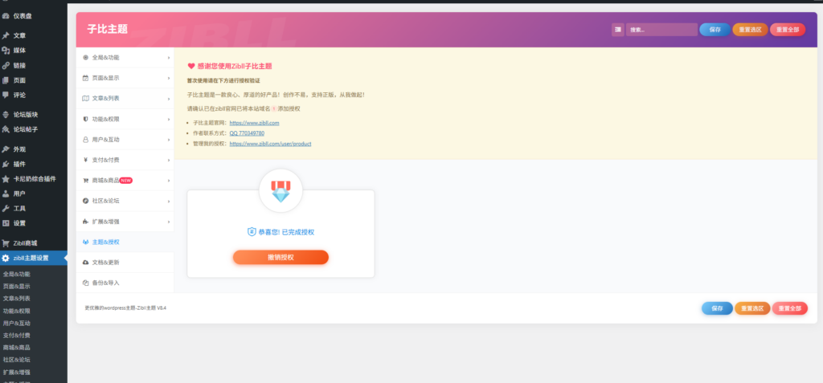Click the 仪表盘 dashboard icon in sidebar
The image size is (823, 383).
point(6,15)
